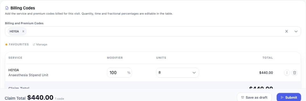Save the claim as draft

tap(254, 97)
